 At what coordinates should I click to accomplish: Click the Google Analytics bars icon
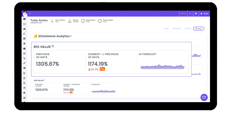[x=35, y=36]
